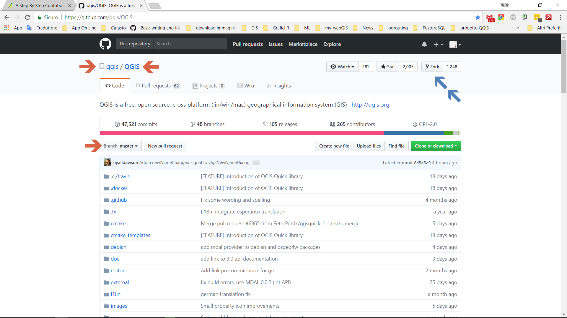The width and height of the screenshot is (567, 318).
Task: Open the notifications bell
Action: (x=424, y=44)
